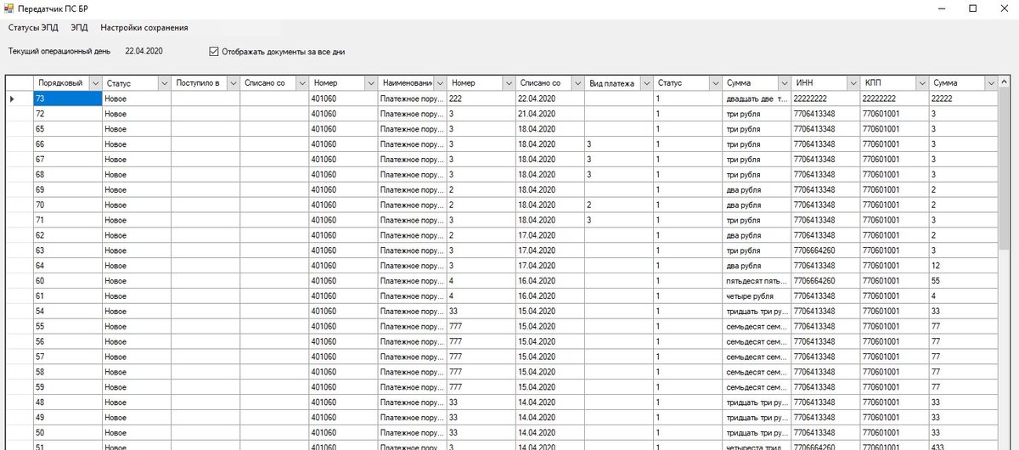Viewport: 1019px width, 450px height.
Task: Open filter dropdown of Порядковый column
Action: [x=94, y=83]
